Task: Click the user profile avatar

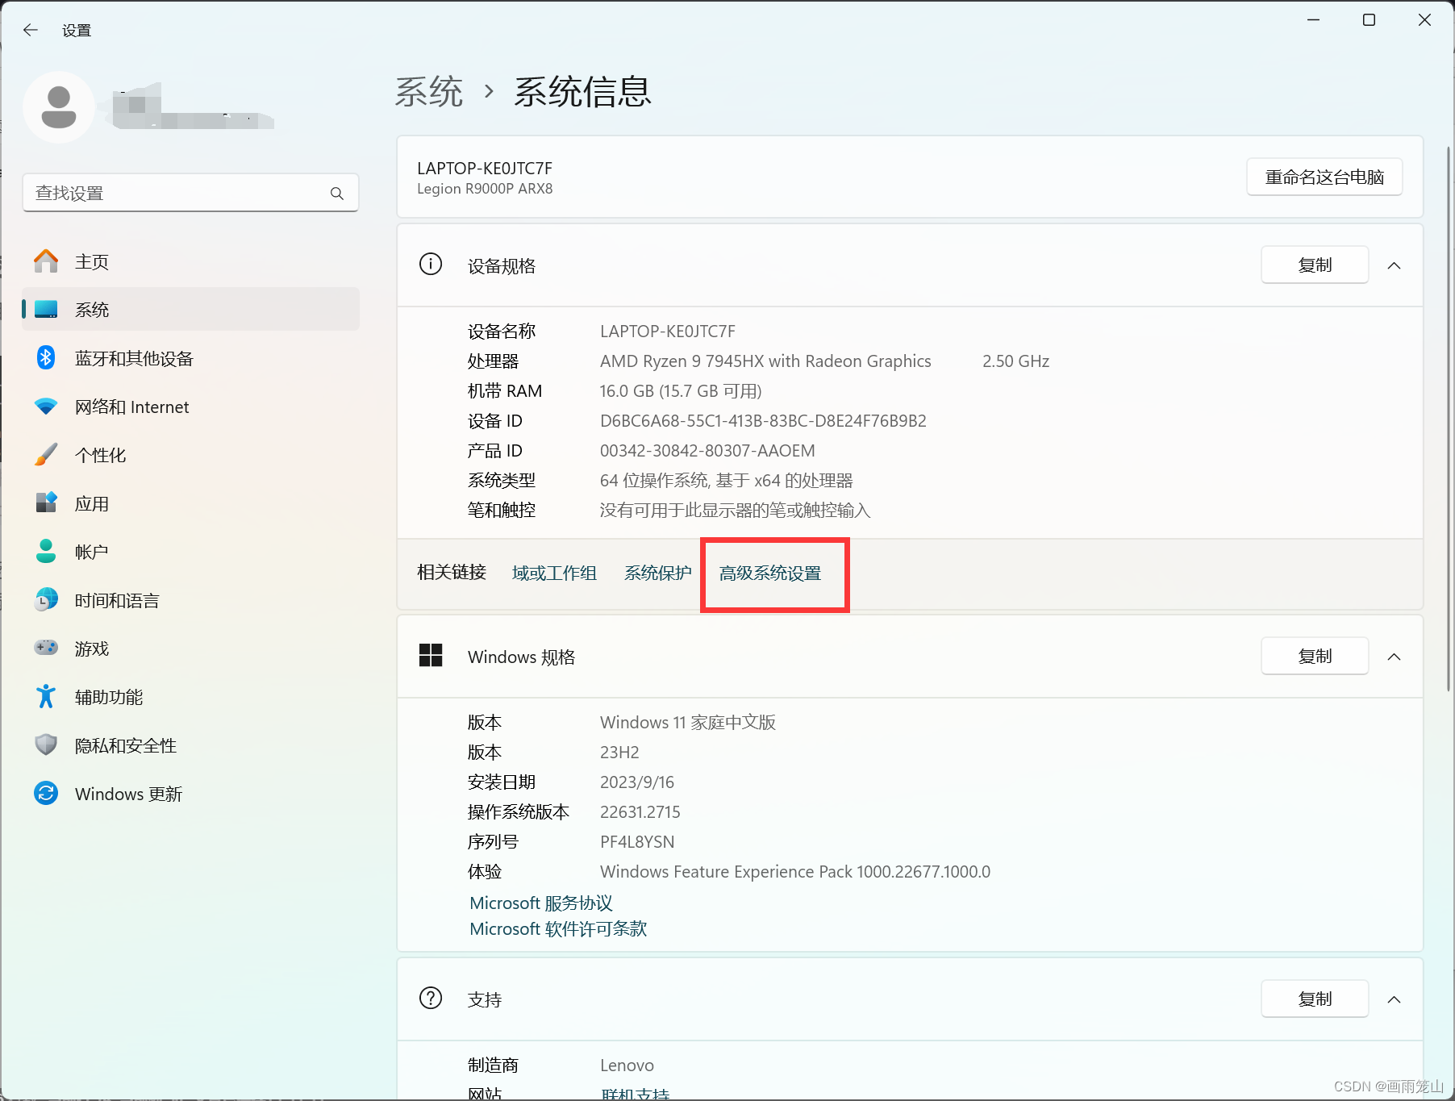Action: coord(59,107)
